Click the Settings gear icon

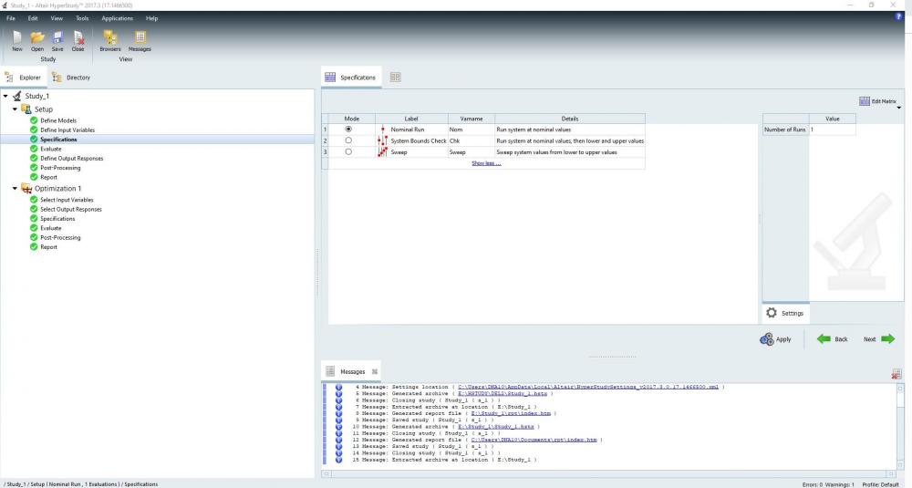click(x=772, y=313)
